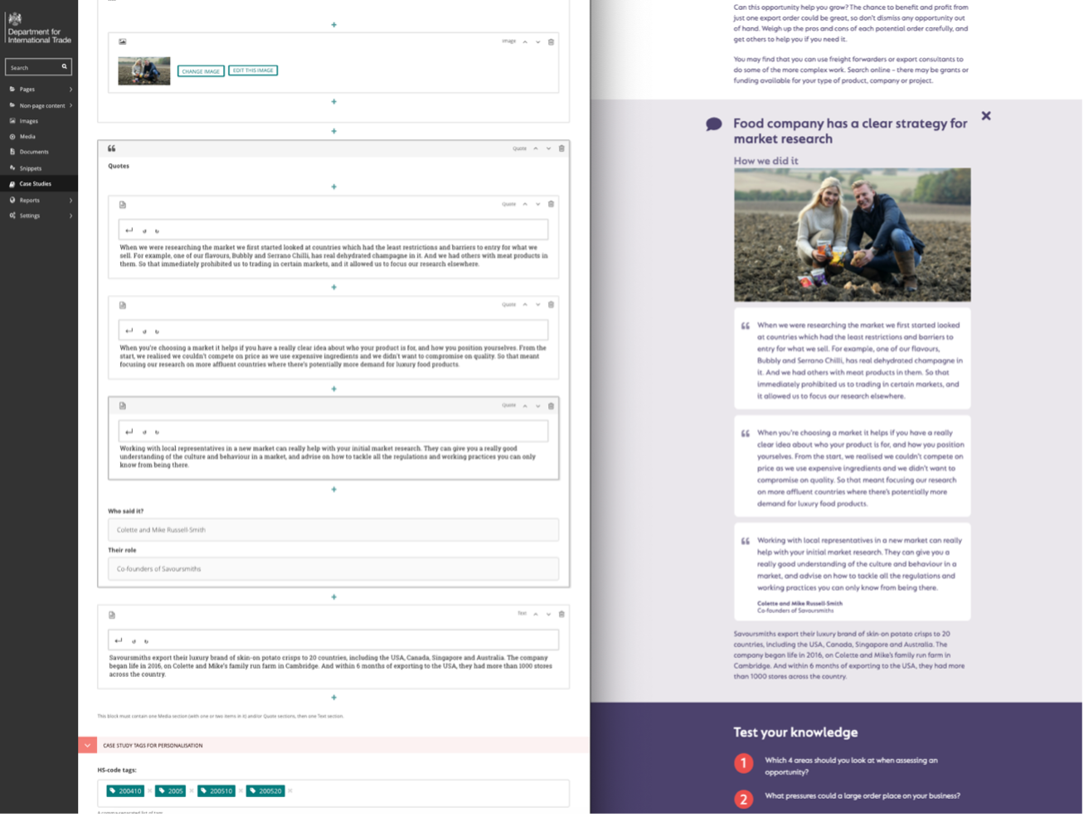
Task: Close the case study preview overlay
Action: (986, 116)
